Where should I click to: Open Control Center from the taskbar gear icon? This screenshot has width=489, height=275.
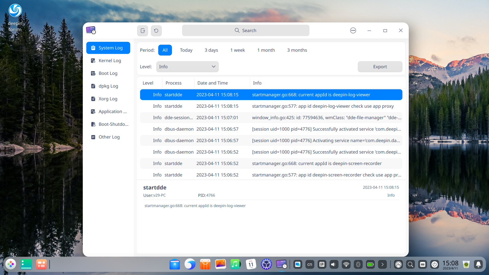click(x=266, y=264)
